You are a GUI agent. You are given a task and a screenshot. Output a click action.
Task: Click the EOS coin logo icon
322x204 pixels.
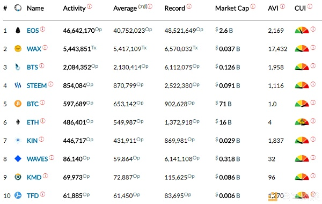(x=18, y=31)
